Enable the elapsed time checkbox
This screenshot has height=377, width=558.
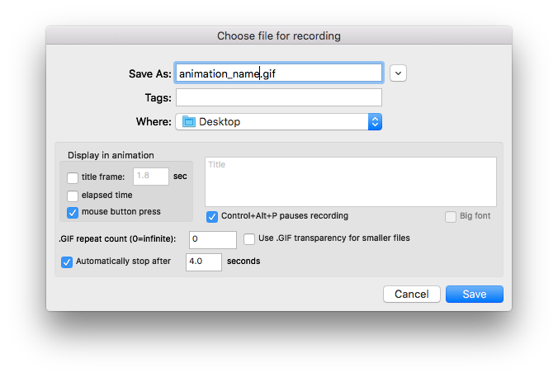click(x=73, y=196)
